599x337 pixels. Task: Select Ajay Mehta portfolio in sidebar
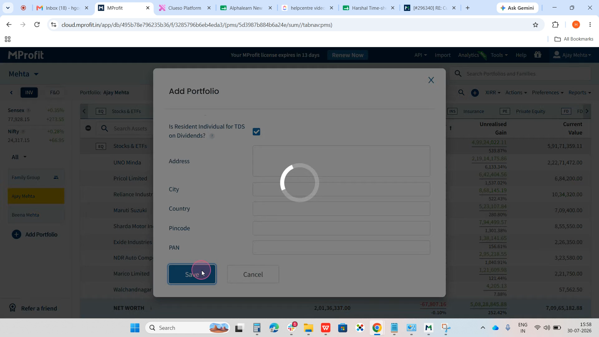tap(36, 196)
